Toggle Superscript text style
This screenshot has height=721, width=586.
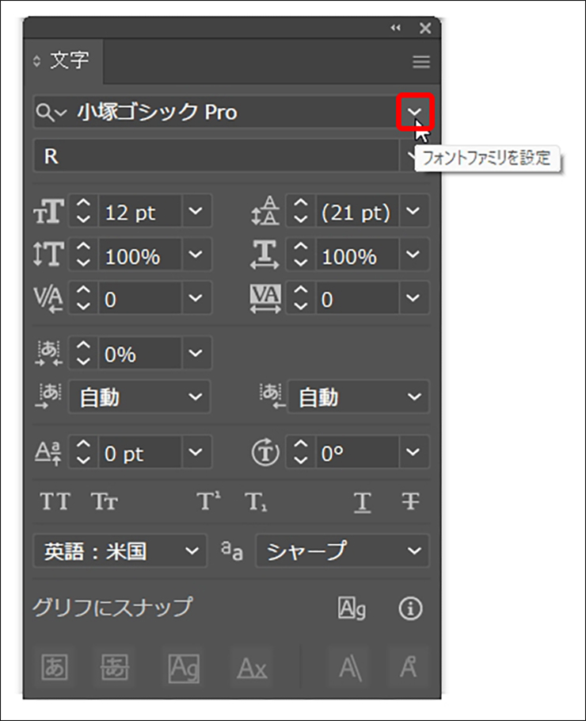point(208,501)
